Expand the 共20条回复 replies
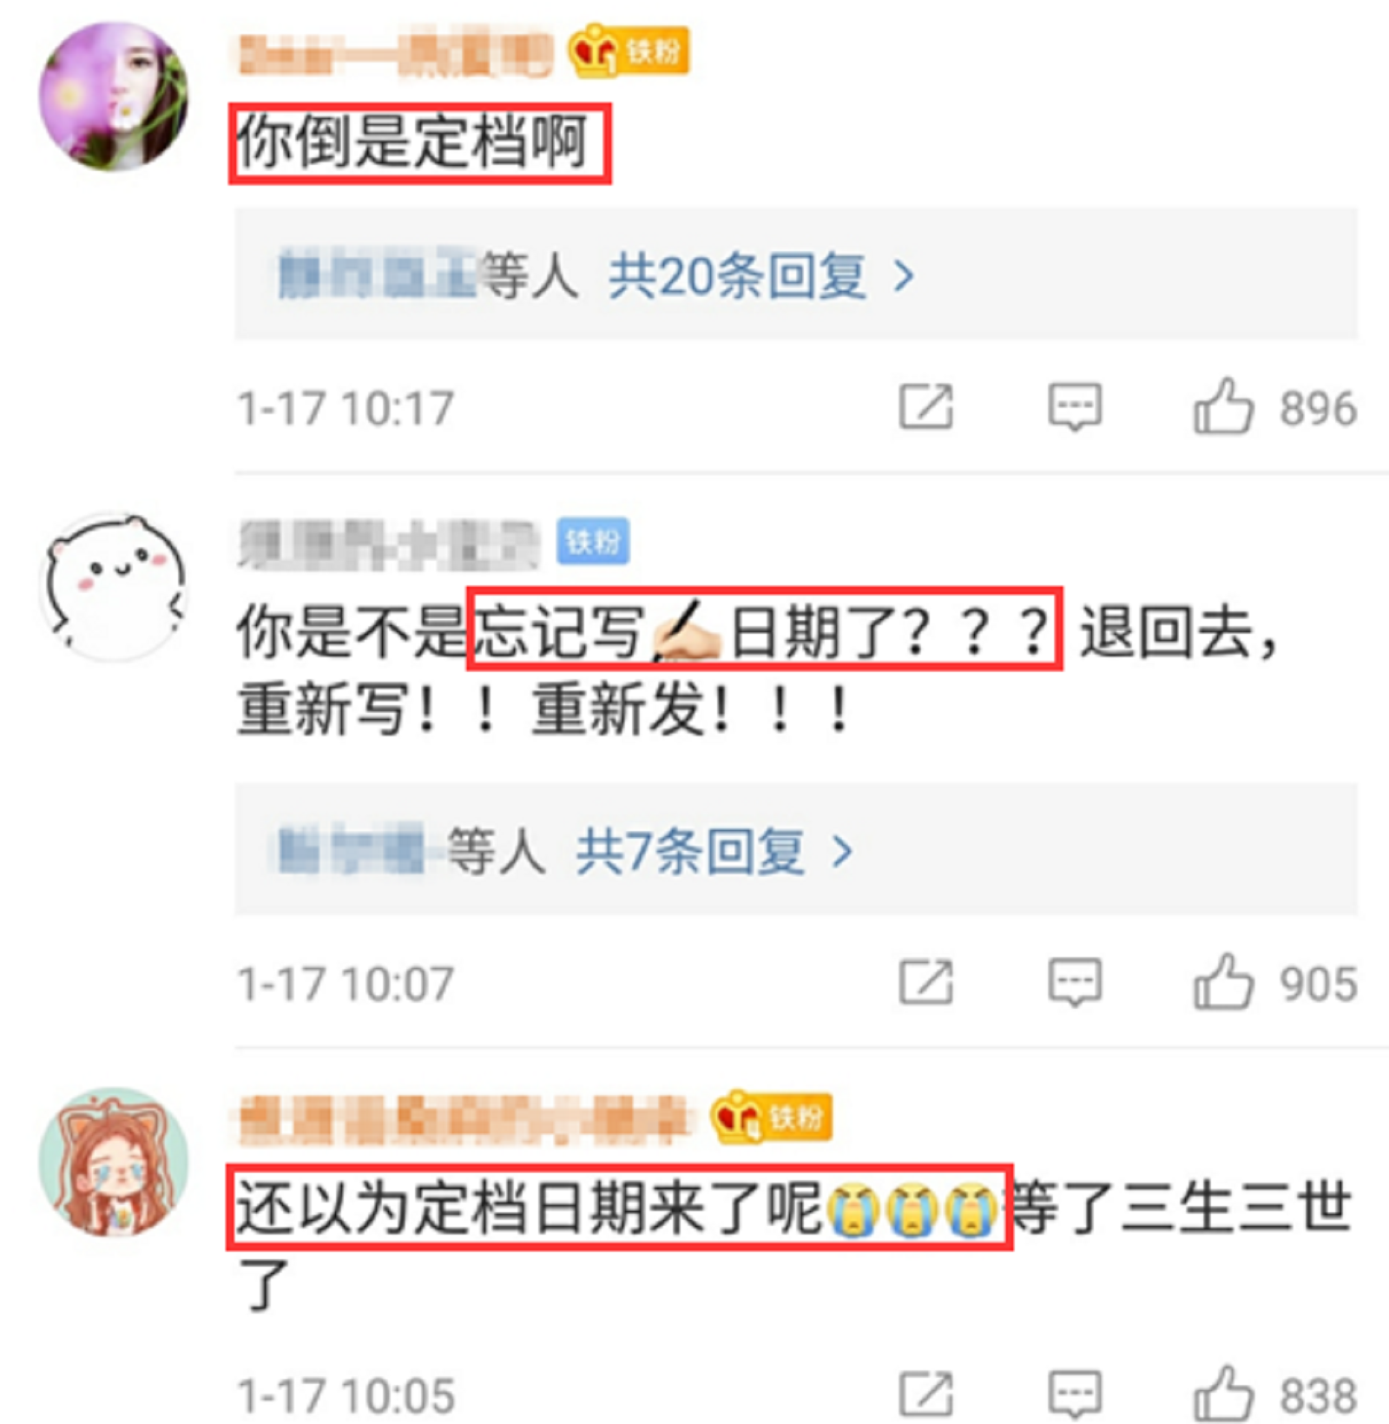The image size is (1389, 1424). point(737,276)
